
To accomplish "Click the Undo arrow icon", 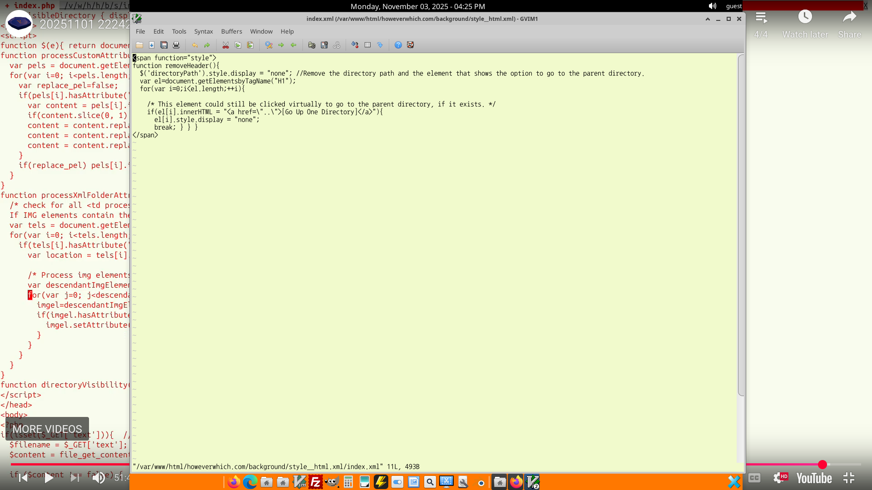I will point(195,45).
